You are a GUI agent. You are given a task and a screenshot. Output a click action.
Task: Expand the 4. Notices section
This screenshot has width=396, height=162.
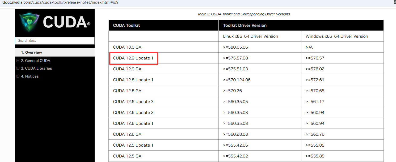pyautogui.click(x=18, y=76)
